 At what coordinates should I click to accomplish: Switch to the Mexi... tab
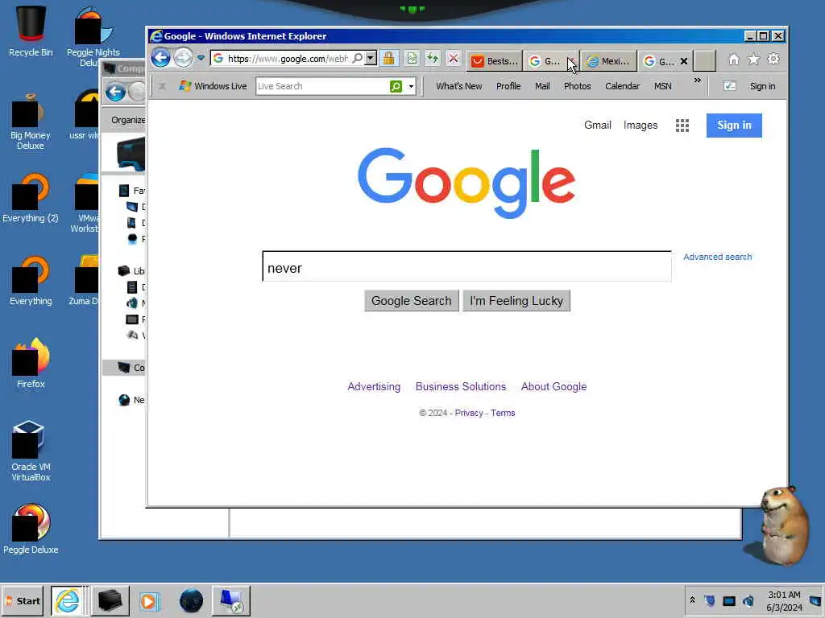(609, 61)
